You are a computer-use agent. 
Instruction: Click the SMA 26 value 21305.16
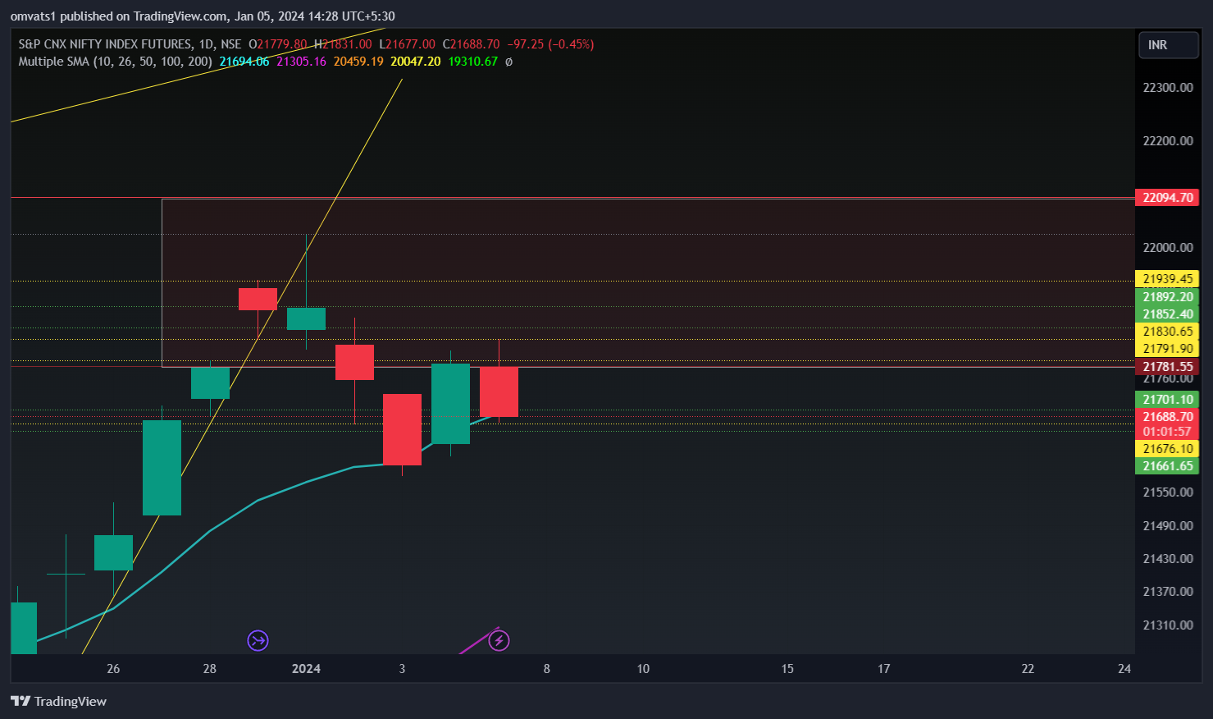pyautogui.click(x=301, y=62)
